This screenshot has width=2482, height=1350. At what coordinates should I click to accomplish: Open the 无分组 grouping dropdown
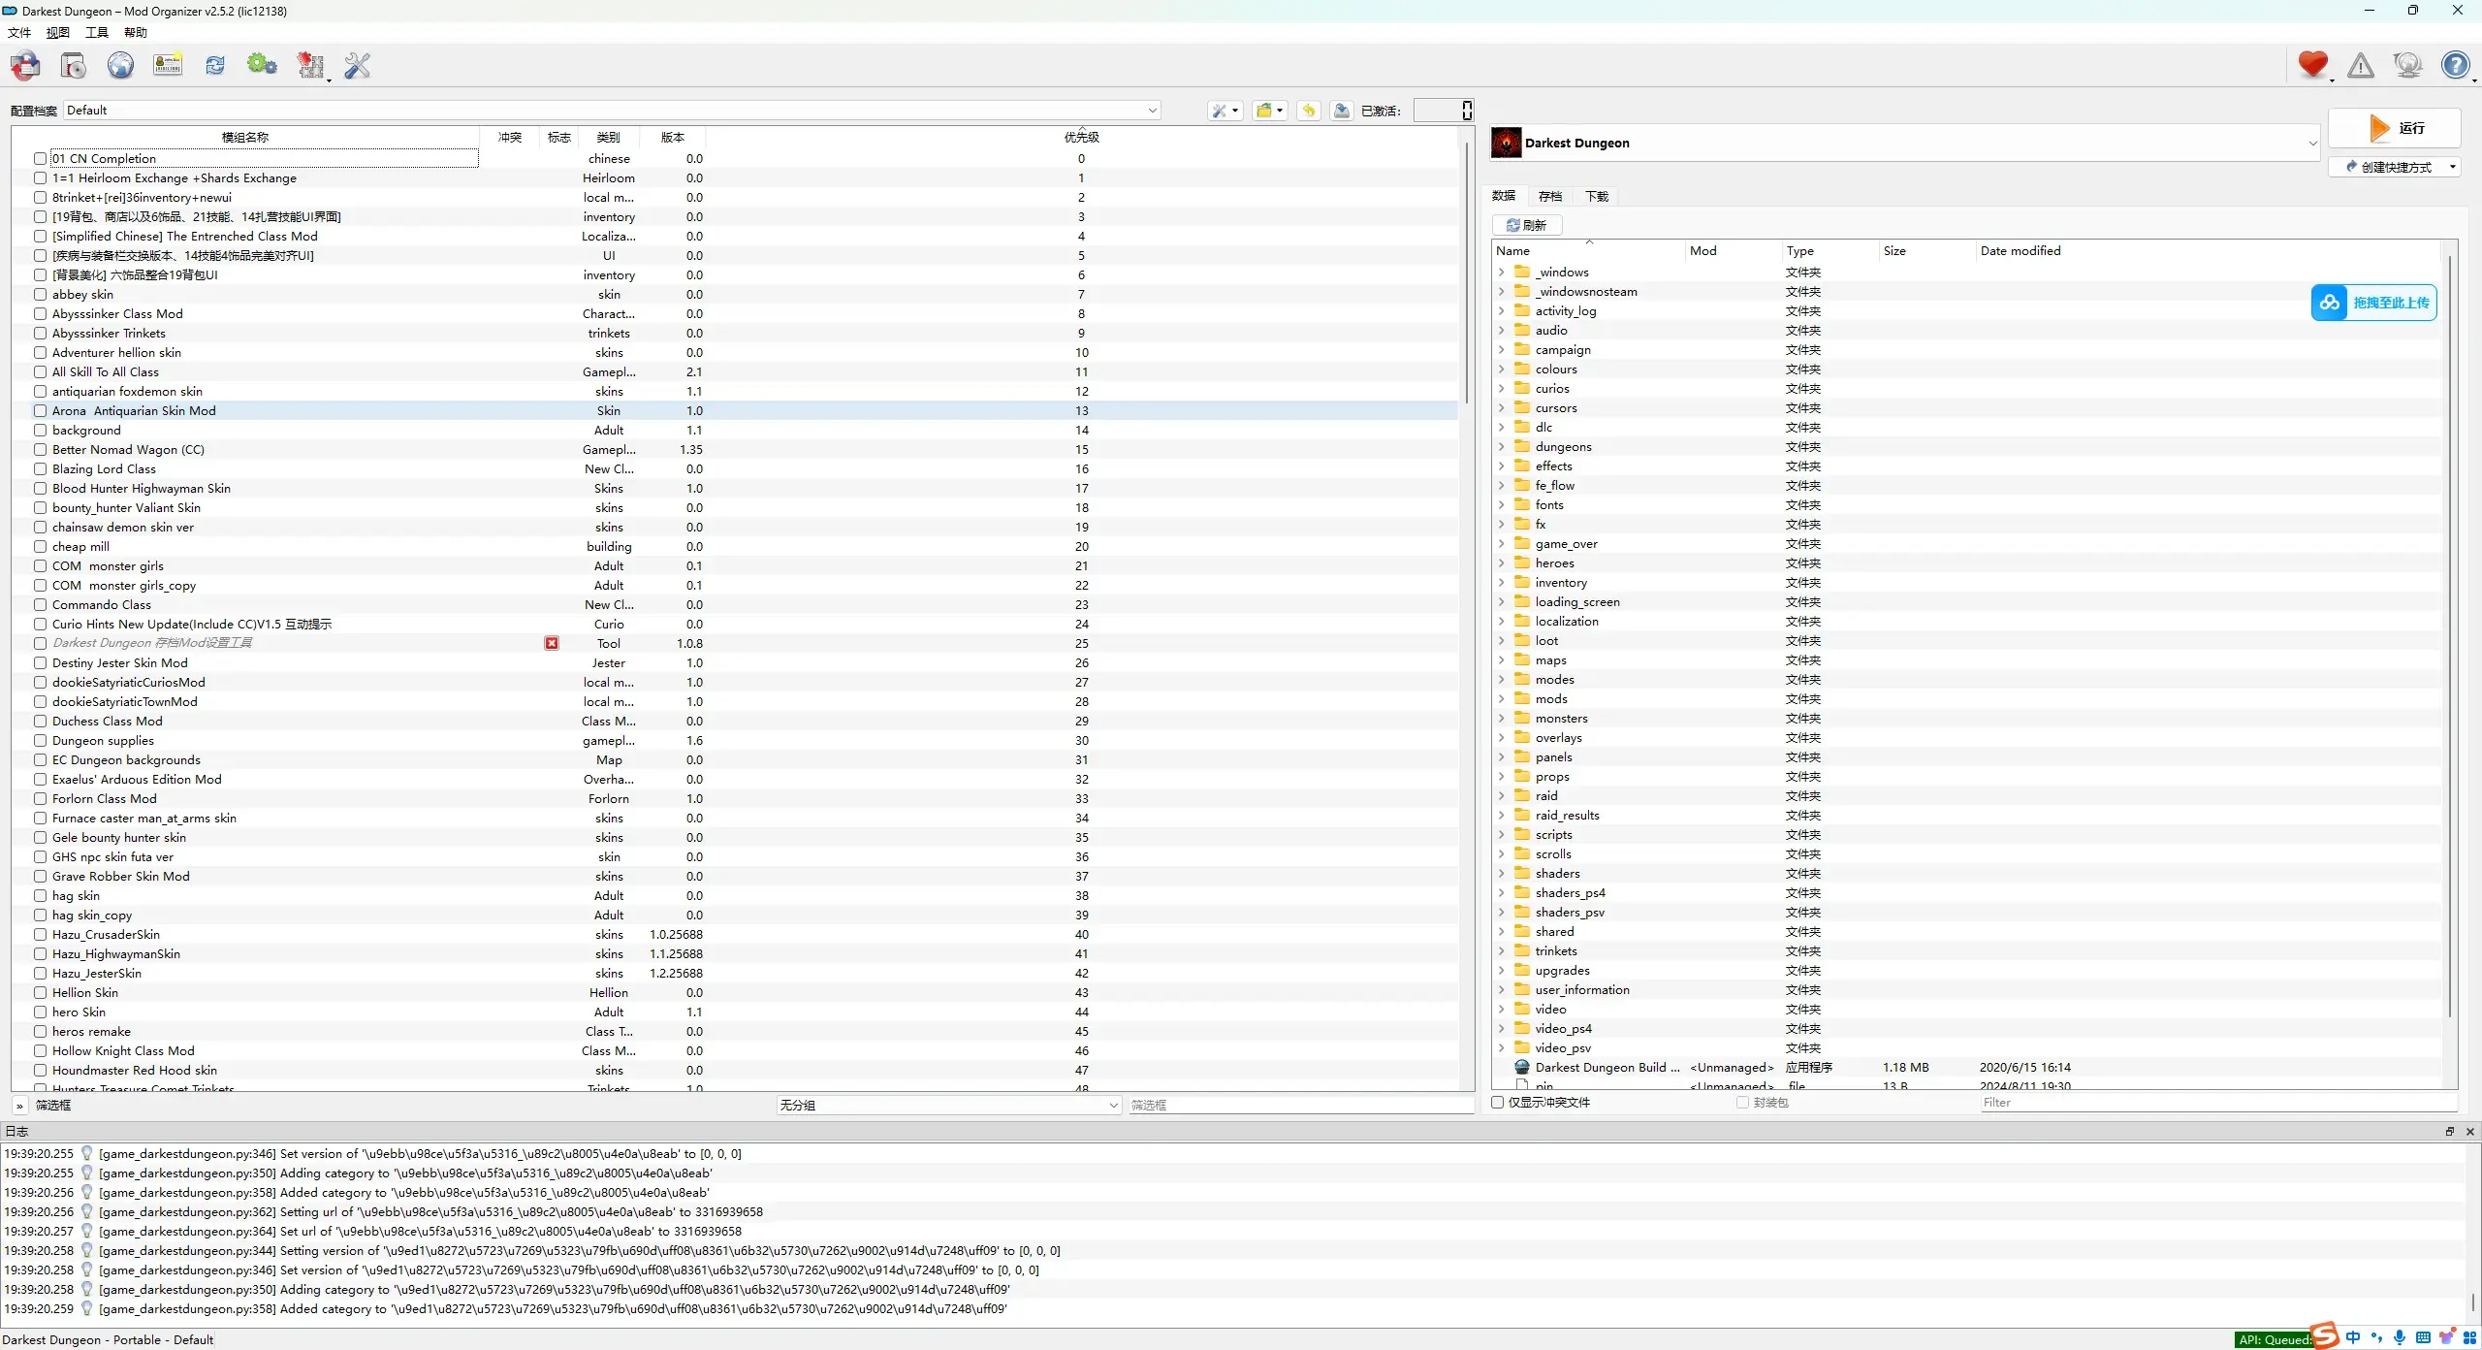coord(949,1105)
